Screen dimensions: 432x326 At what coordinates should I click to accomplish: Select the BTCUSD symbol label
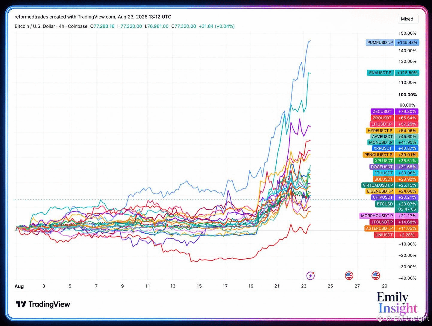384,204
